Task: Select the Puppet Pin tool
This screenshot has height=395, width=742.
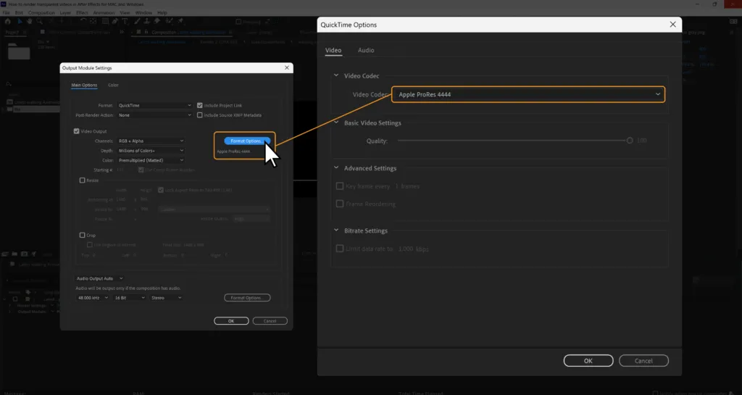Action: coord(180,21)
